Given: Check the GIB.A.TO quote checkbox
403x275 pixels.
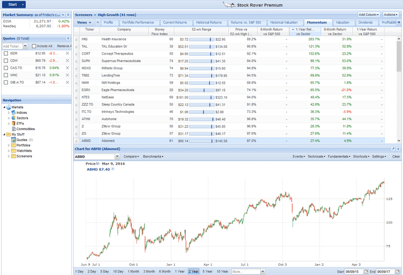Looking at the screenshot, I should pos(6,82).
